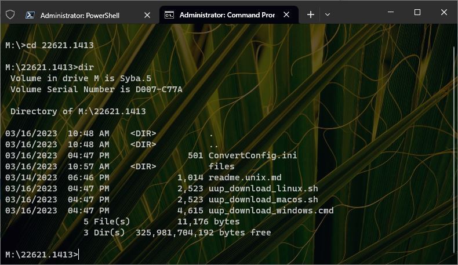Click the 'cd 22621.1413' command text

pyautogui.click(x=60, y=45)
